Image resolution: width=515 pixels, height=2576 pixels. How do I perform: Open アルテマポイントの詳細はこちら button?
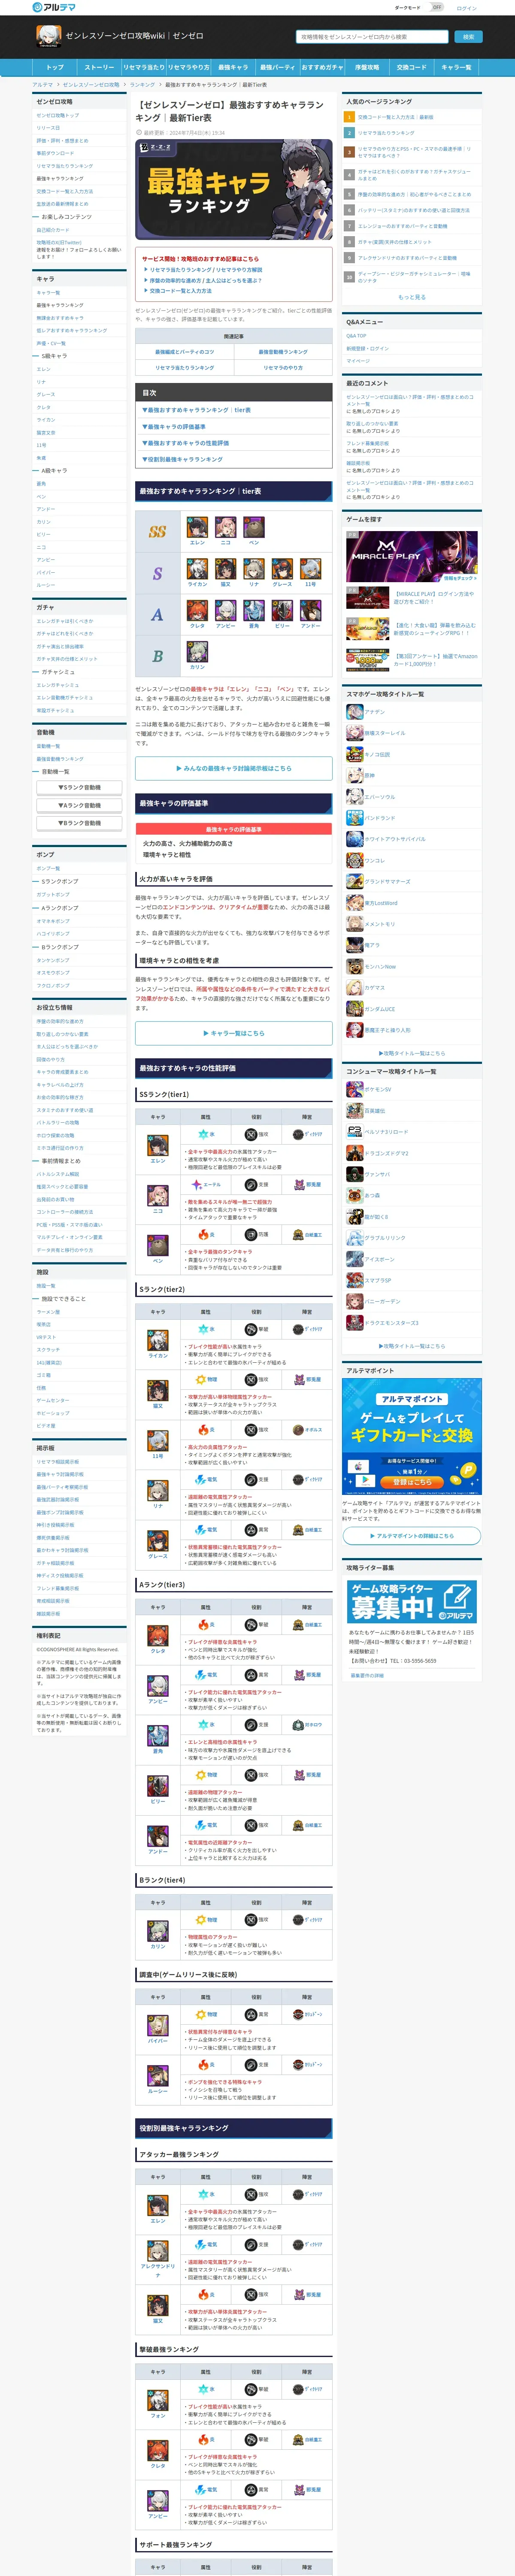pyautogui.click(x=412, y=1536)
